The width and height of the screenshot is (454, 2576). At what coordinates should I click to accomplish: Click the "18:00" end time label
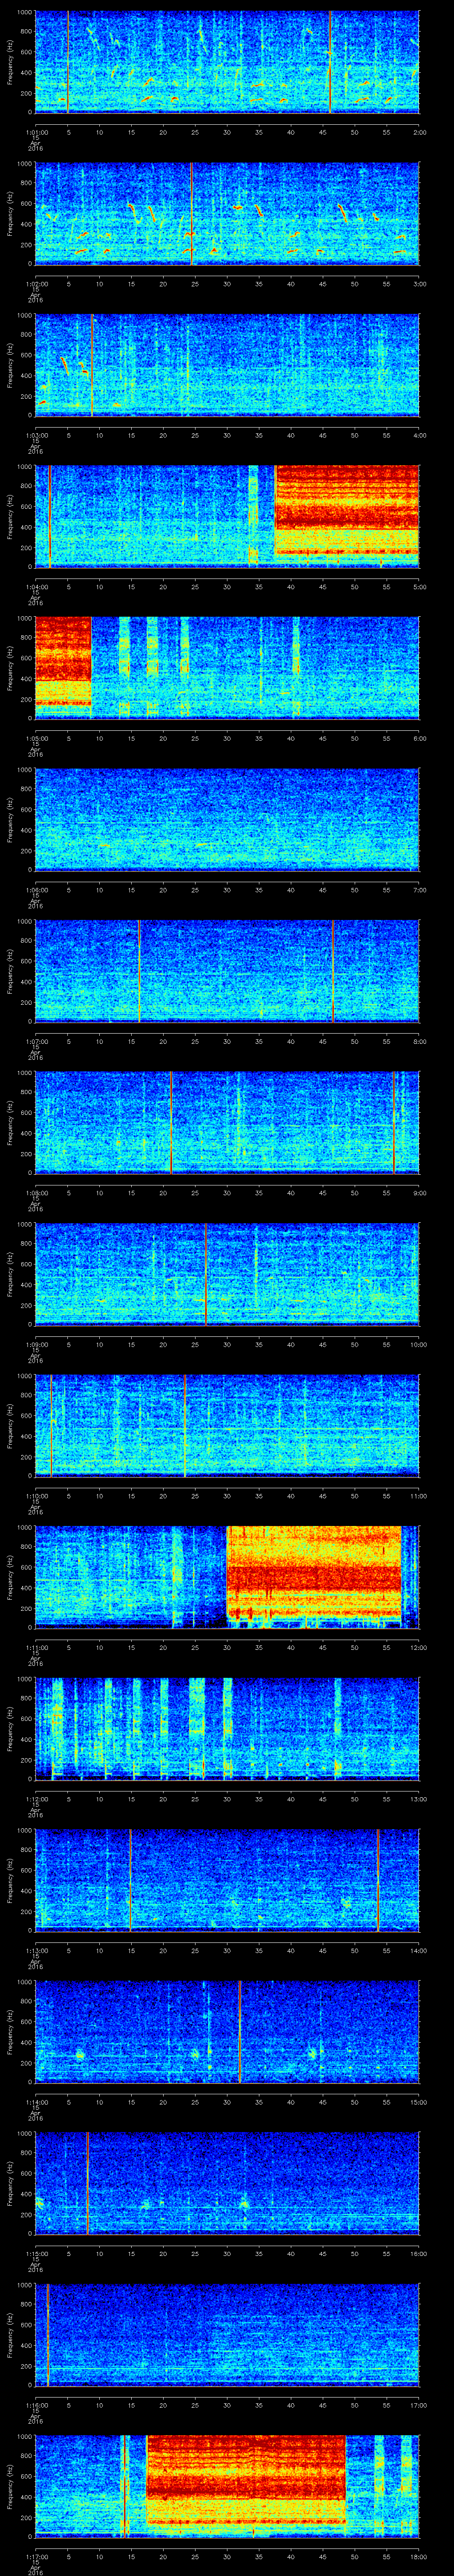click(x=418, y=2556)
